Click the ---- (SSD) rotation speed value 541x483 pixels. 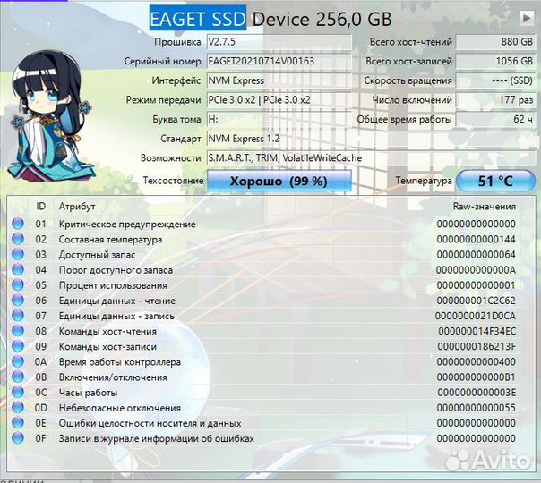pos(495,80)
